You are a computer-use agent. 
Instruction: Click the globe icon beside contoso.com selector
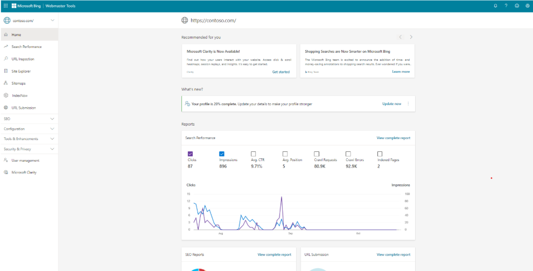coord(7,20)
